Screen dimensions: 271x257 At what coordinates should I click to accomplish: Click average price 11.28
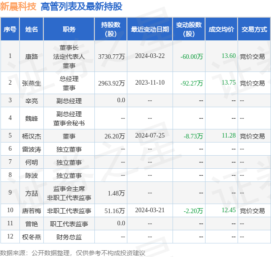click(229, 135)
